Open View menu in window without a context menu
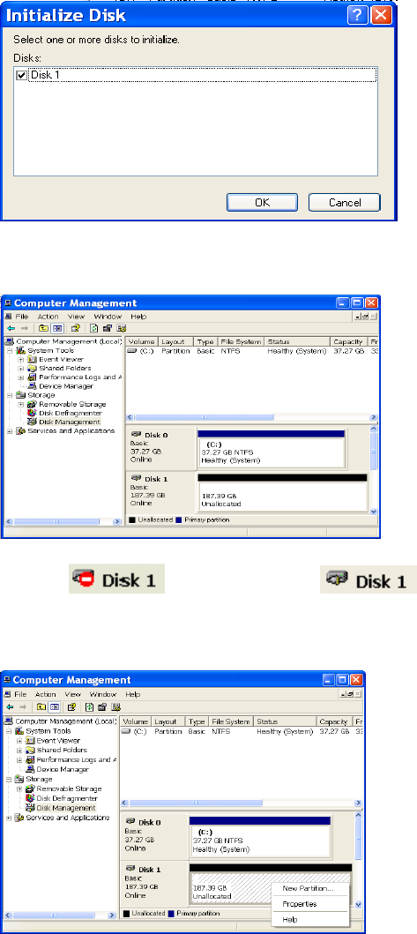The height and width of the screenshot is (934, 417). 76,317
